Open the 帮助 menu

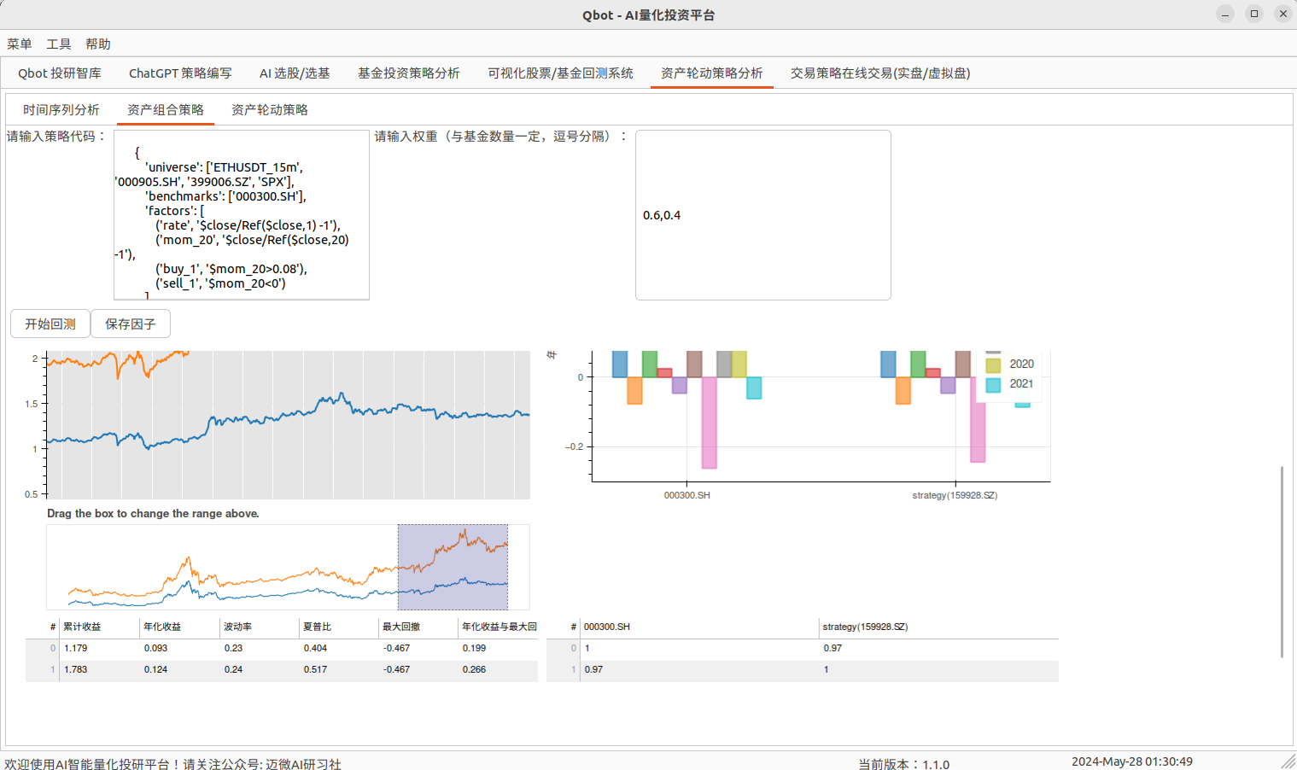coord(97,44)
